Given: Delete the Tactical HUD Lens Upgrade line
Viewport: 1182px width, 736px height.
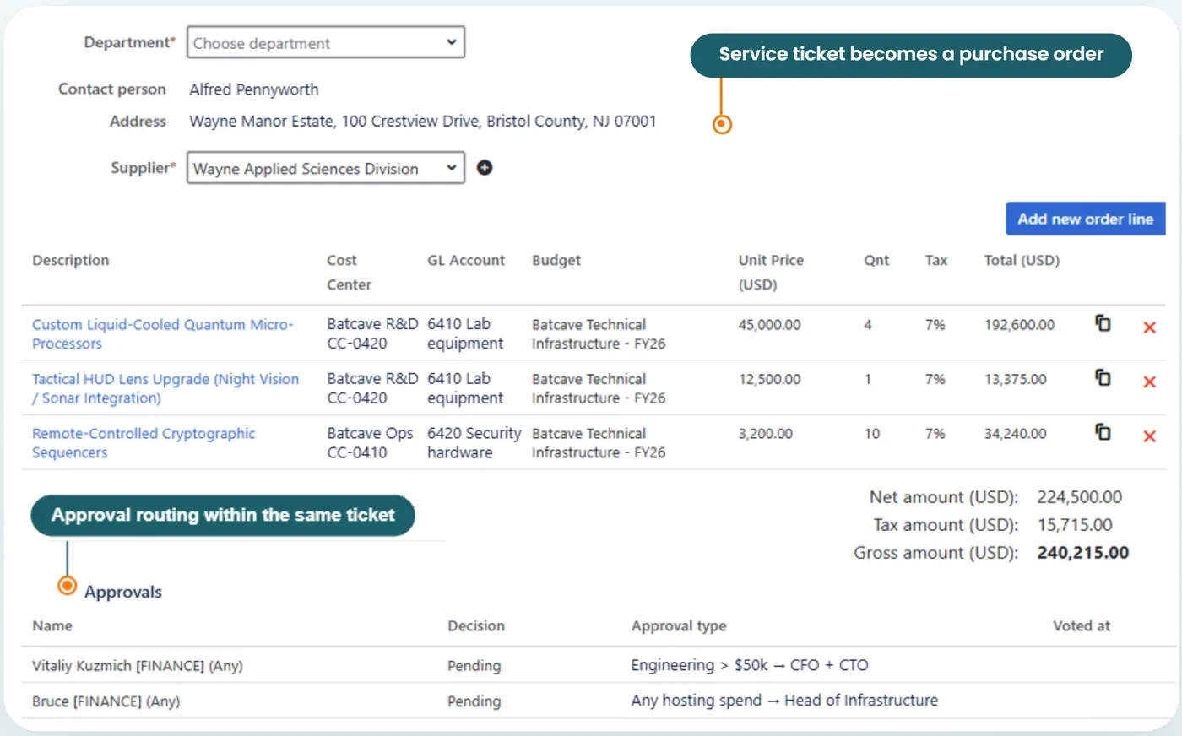Looking at the screenshot, I should [x=1149, y=382].
